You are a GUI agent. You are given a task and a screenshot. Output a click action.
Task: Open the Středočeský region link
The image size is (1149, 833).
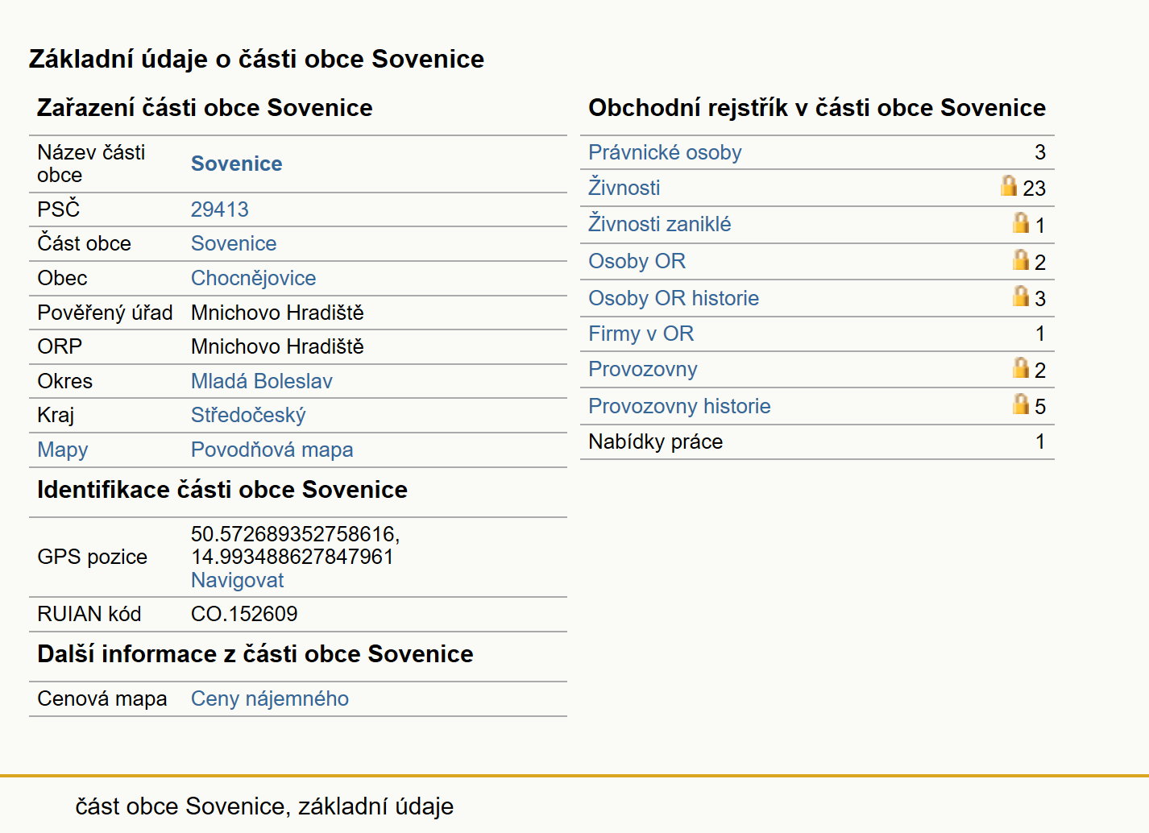[248, 415]
